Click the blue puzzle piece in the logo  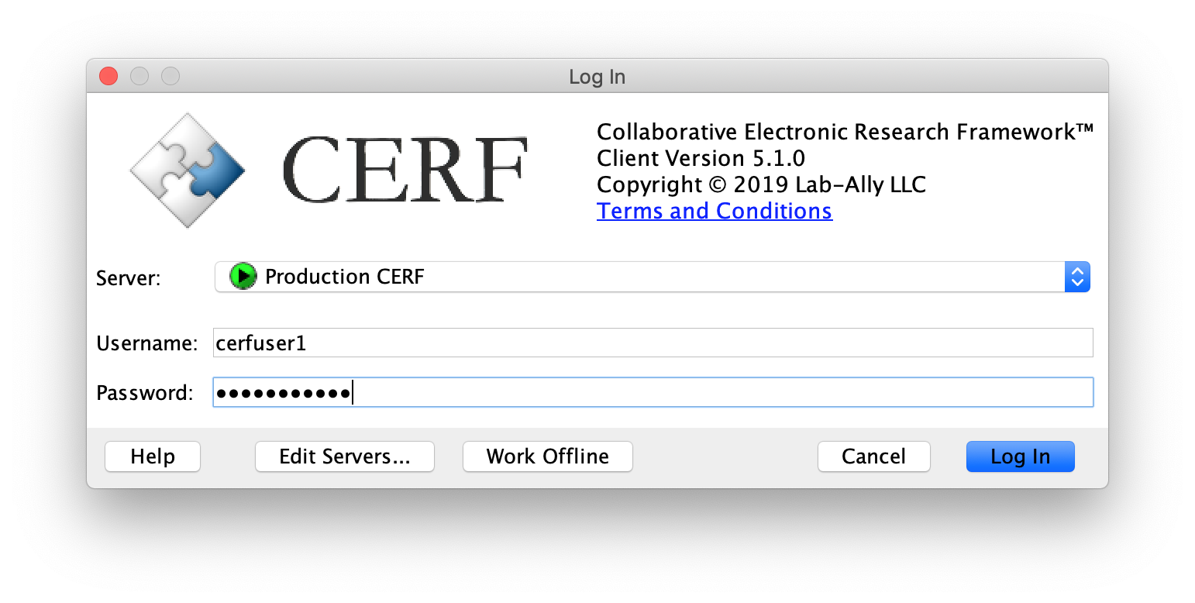[219, 169]
